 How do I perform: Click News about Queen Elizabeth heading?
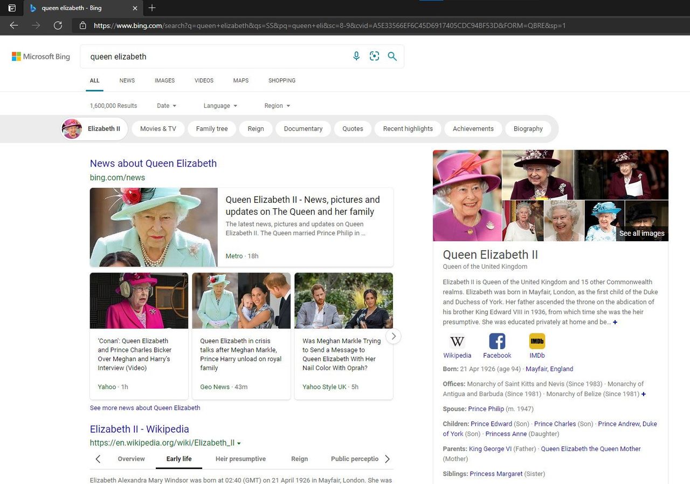pyautogui.click(x=153, y=163)
